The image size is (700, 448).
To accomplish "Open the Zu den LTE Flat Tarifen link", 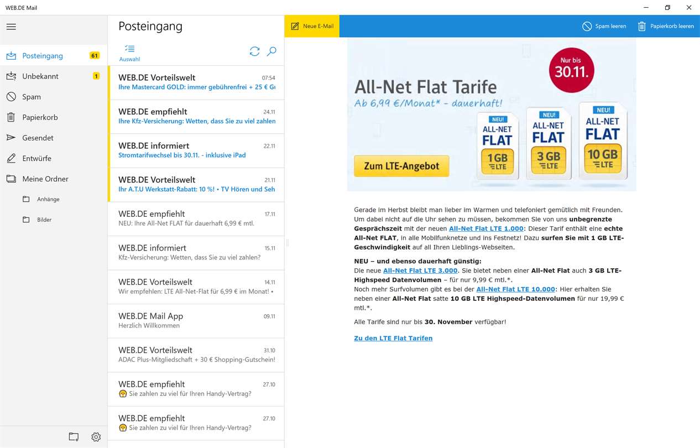I will pos(393,338).
